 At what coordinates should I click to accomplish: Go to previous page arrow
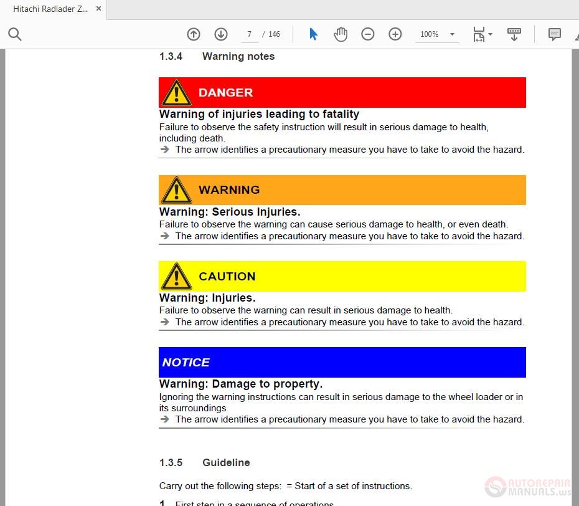194,34
